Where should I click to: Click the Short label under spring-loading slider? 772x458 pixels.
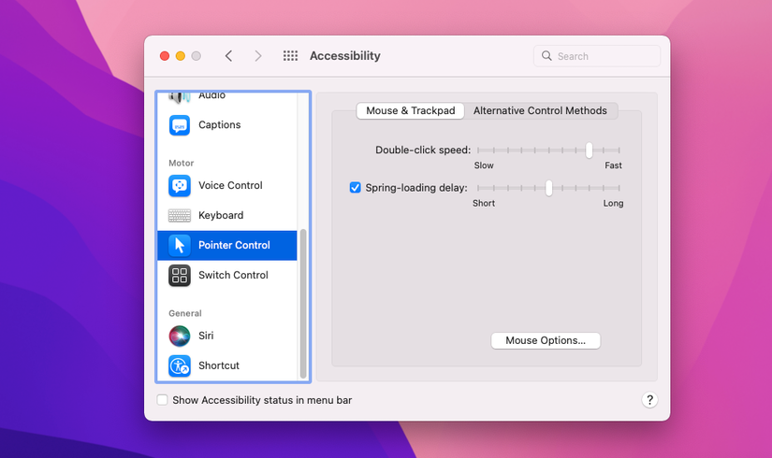tap(484, 203)
